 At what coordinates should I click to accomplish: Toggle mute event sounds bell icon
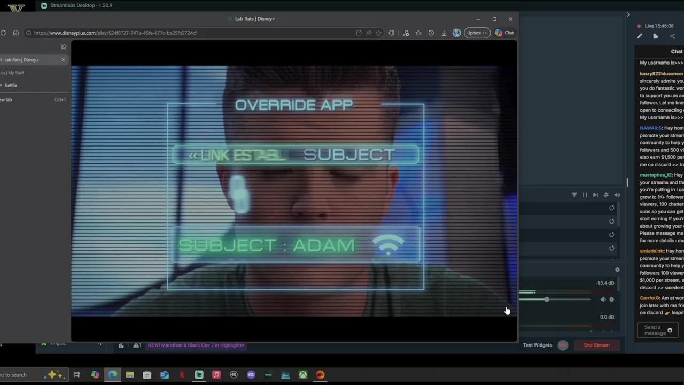point(606,195)
